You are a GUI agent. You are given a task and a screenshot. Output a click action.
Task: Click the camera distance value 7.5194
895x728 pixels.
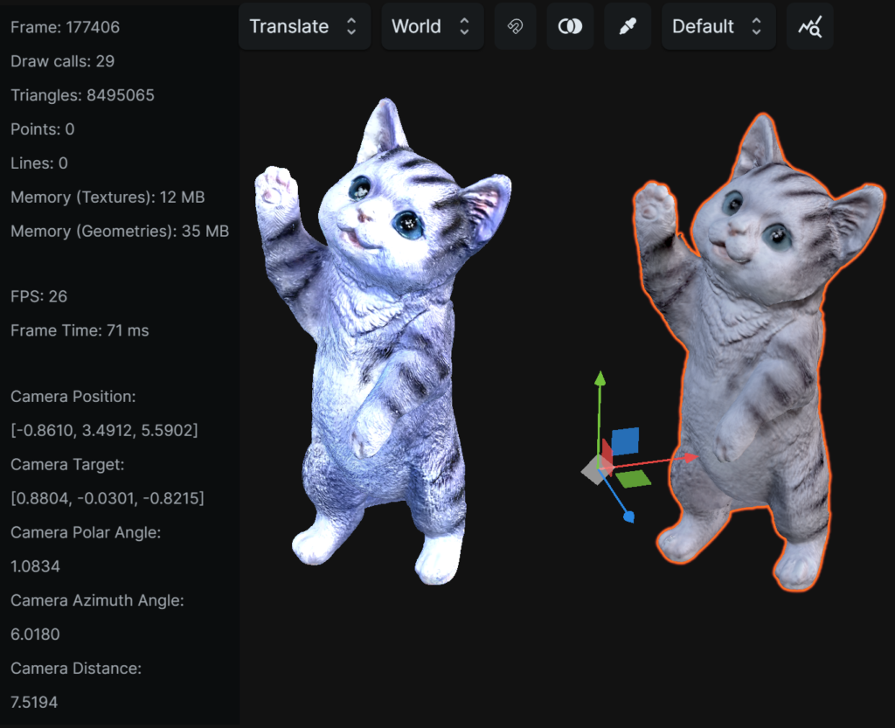[x=34, y=703]
